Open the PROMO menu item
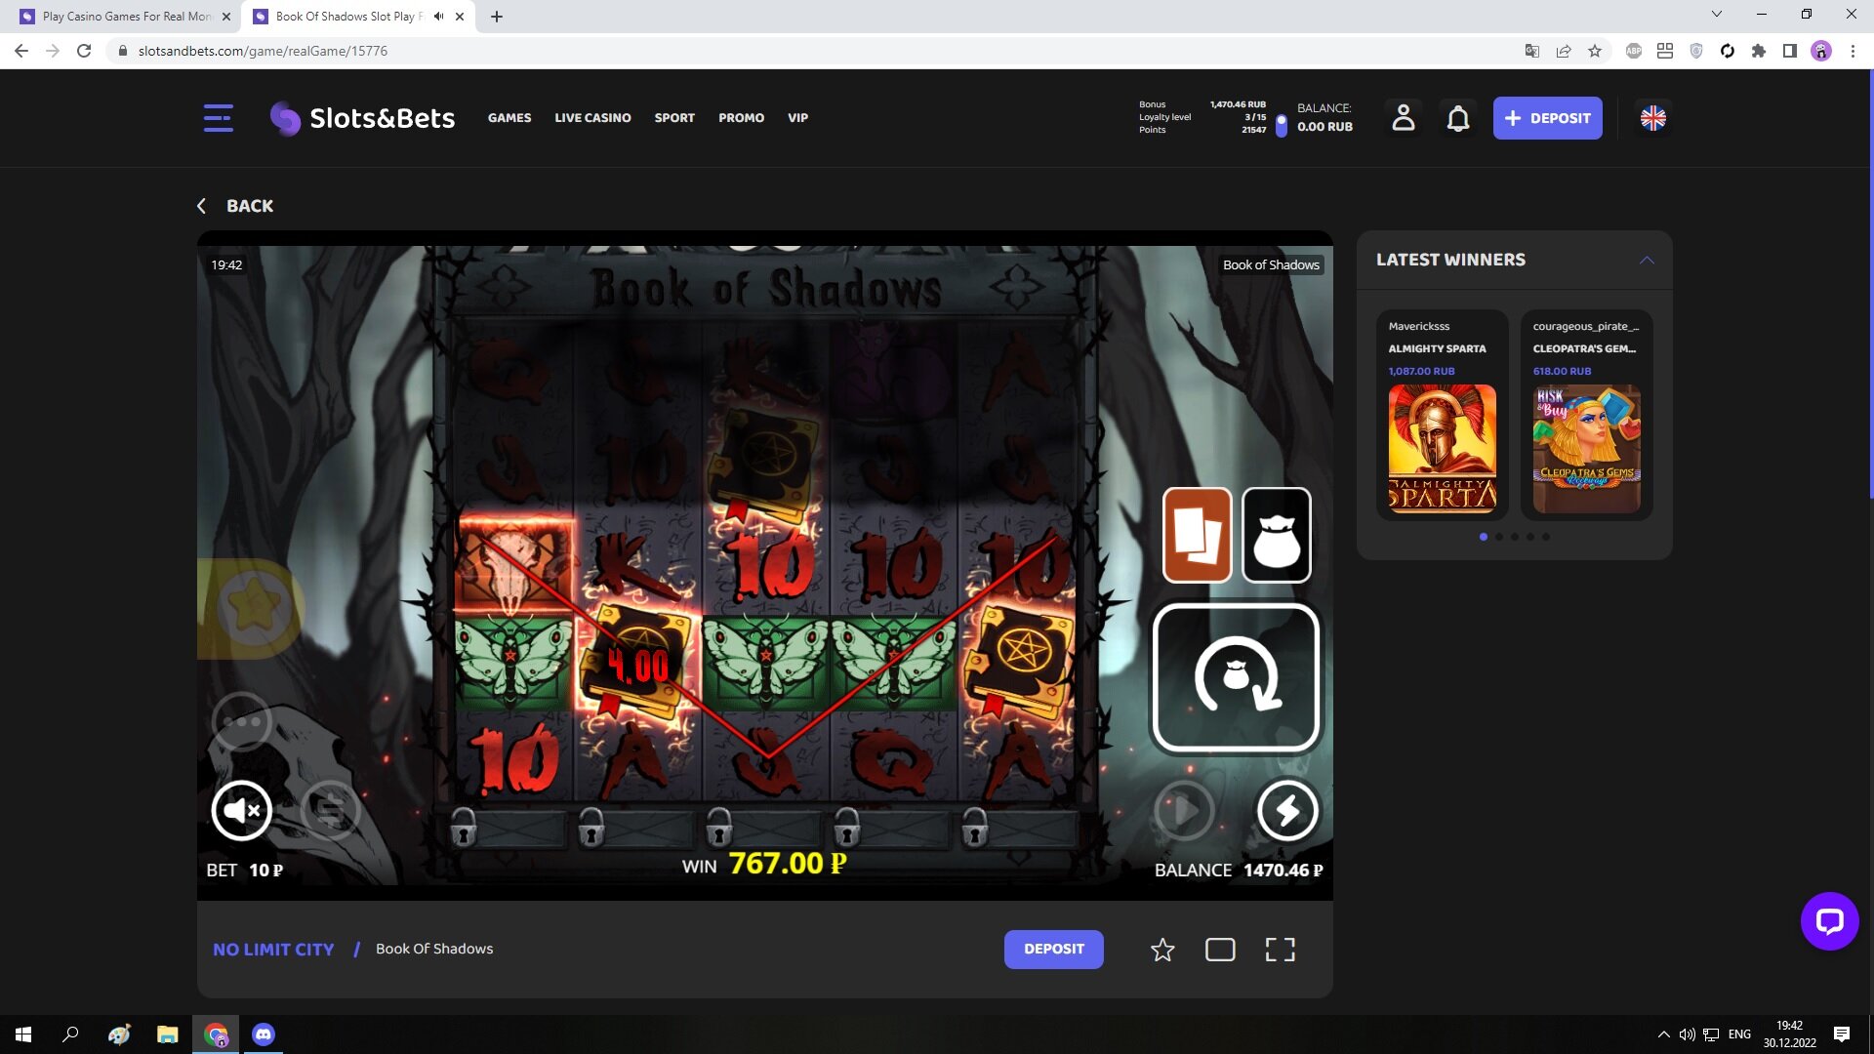Screen dimensions: 1874x1054 click(741, 118)
